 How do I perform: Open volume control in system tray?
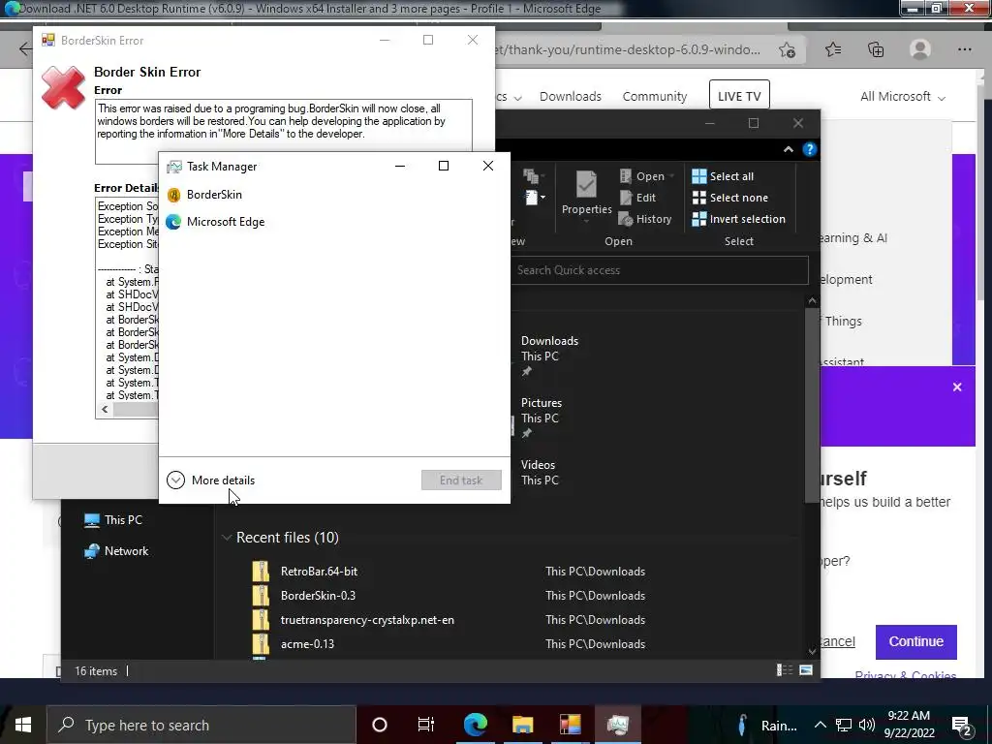867,725
